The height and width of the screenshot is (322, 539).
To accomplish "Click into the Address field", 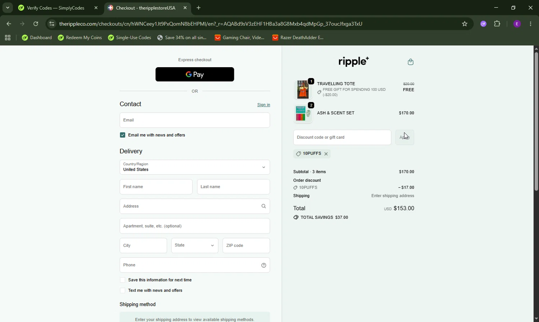I will point(195,206).
